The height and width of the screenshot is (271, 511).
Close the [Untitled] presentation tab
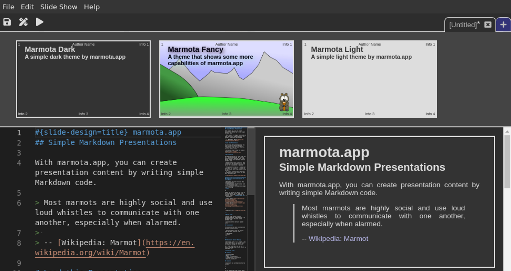point(488,25)
